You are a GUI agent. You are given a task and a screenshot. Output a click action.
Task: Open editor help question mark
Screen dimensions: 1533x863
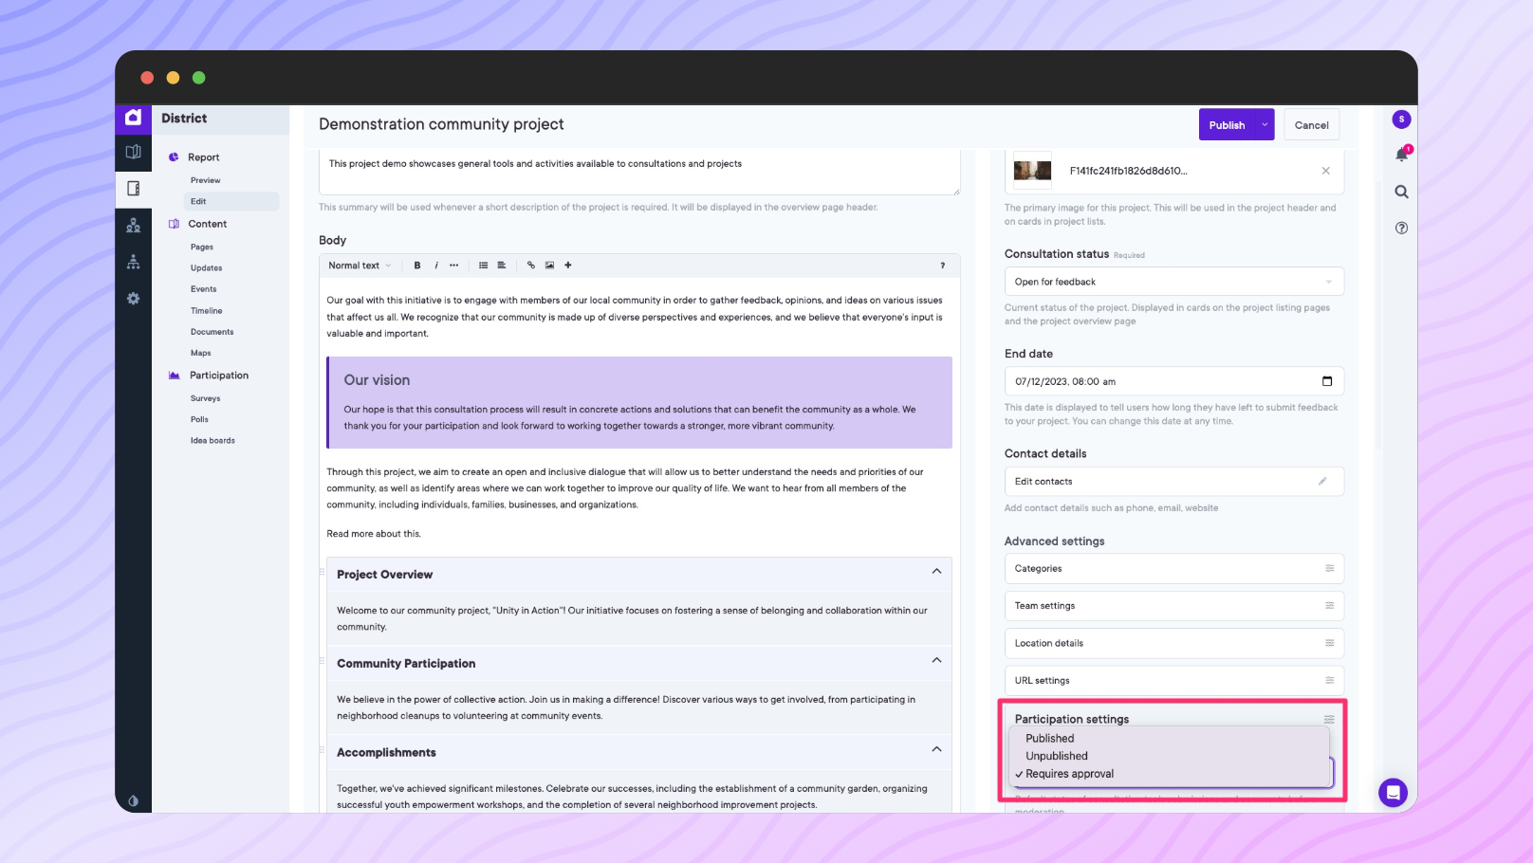pos(942,266)
